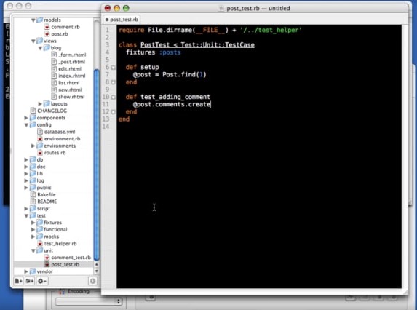Open database.yml file

(60, 132)
